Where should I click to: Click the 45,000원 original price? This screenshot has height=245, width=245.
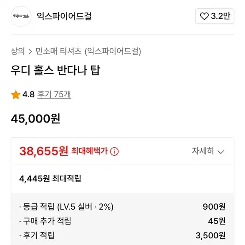(35, 119)
